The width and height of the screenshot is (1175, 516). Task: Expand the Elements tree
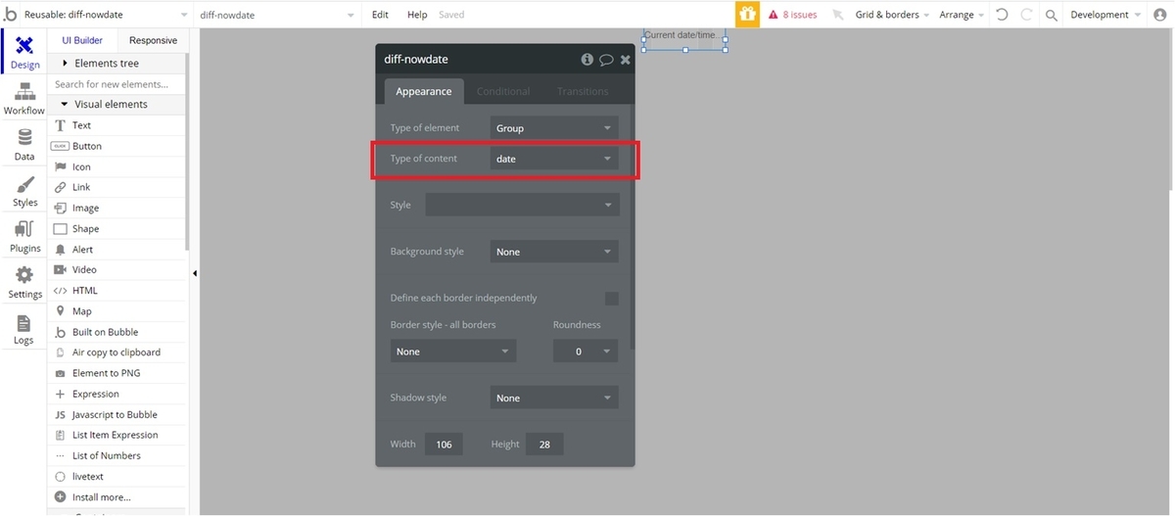click(117, 63)
